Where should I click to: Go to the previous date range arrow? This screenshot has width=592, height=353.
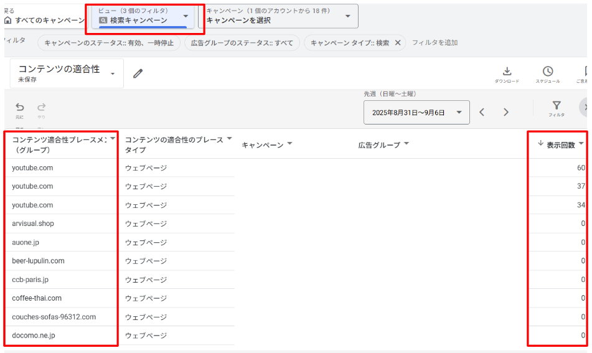pyautogui.click(x=482, y=112)
